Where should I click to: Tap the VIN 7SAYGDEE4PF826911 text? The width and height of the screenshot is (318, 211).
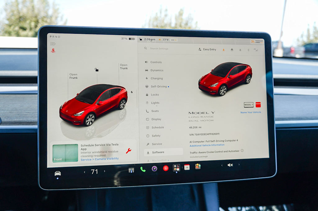(x=204, y=134)
